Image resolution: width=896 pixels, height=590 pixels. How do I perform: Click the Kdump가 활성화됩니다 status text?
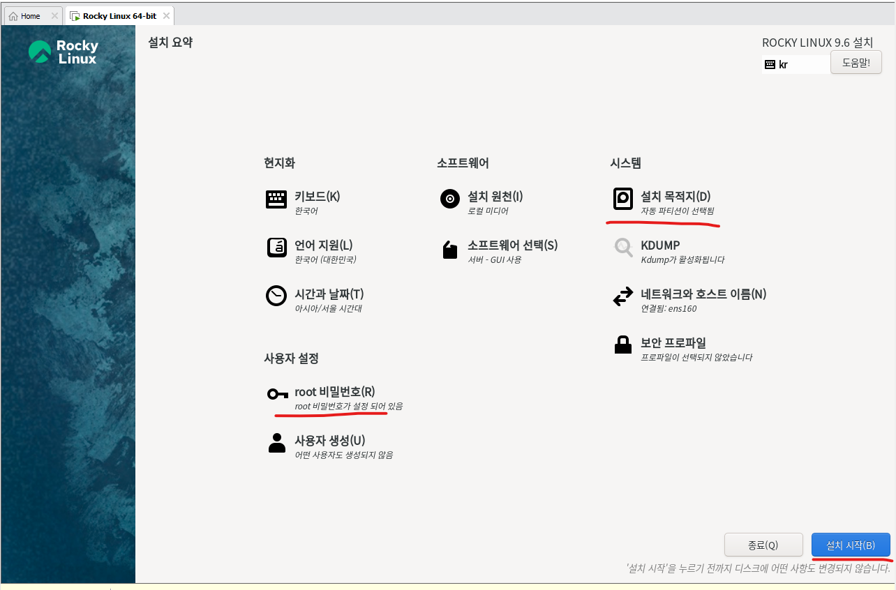coord(682,259)
